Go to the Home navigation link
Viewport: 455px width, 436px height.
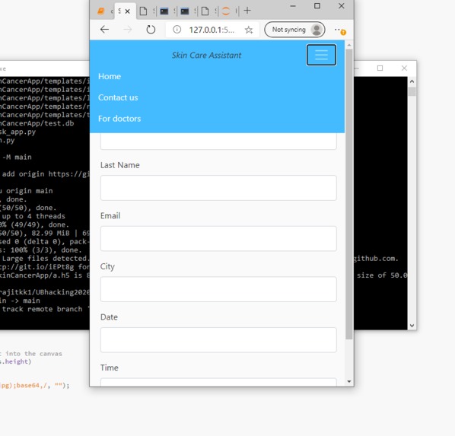110,76
